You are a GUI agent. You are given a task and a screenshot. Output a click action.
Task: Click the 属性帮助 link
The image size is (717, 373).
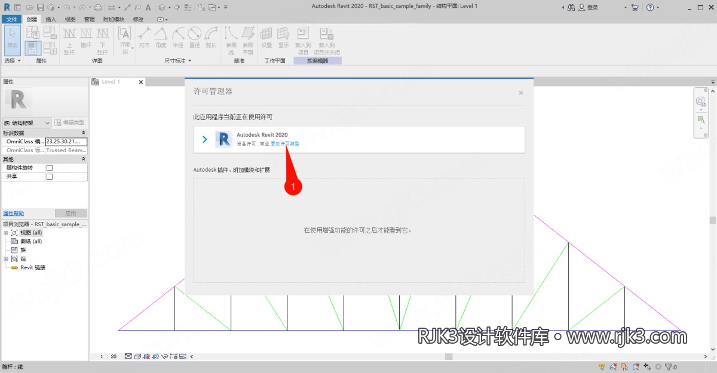(13, 214)
